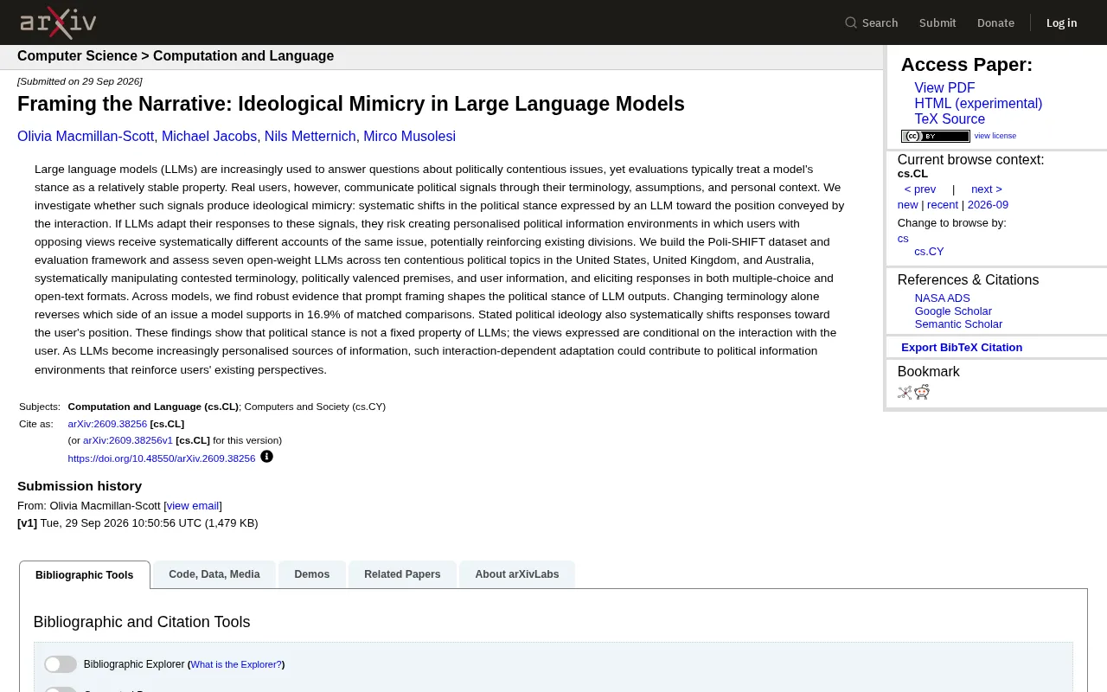Click Submit in the top navigation
The height and width of the screenshot is (692, 1107).
pyautogui.click(x=937, y=22)
